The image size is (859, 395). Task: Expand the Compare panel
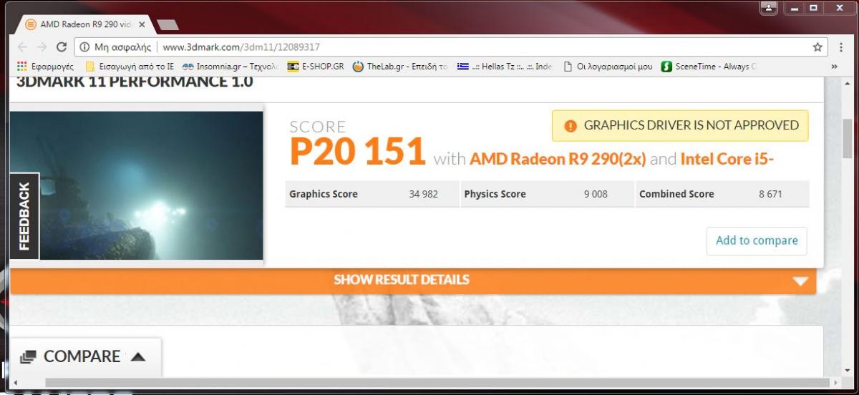point(86,356)
